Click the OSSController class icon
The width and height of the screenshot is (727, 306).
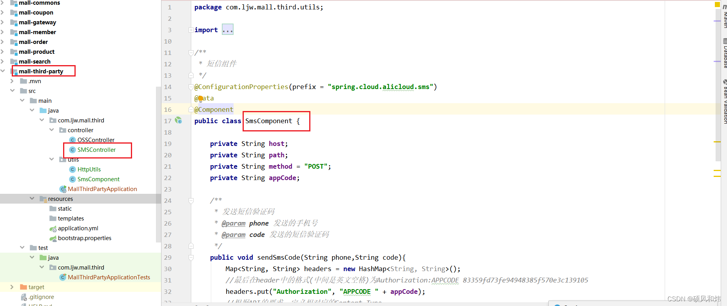point(72,140)
